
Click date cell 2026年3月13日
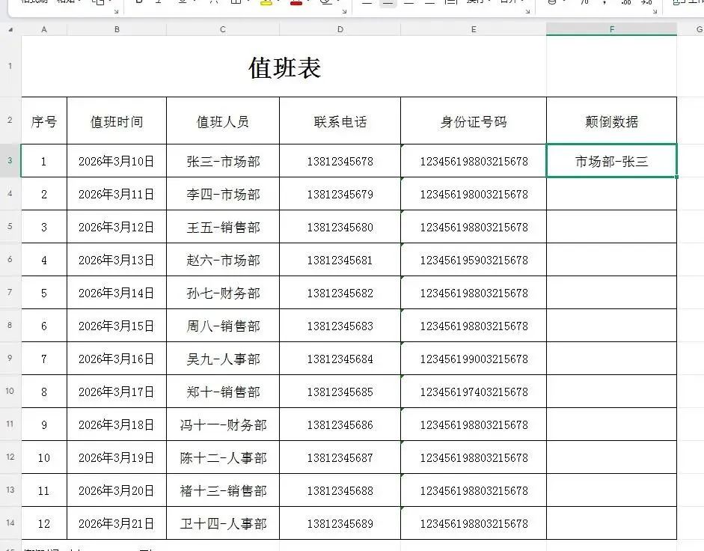coord(117,260)
